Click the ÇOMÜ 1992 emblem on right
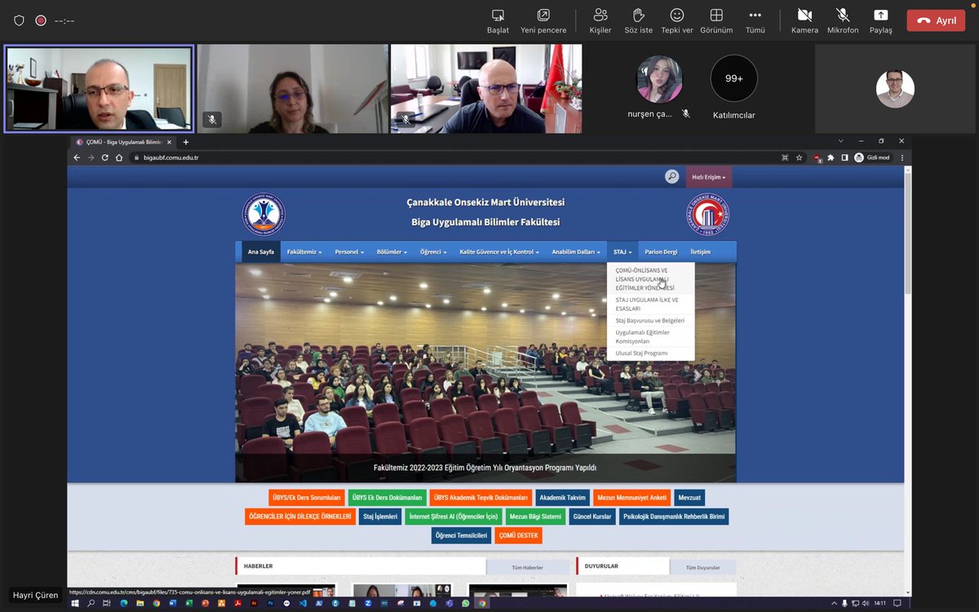 [707, 214]
